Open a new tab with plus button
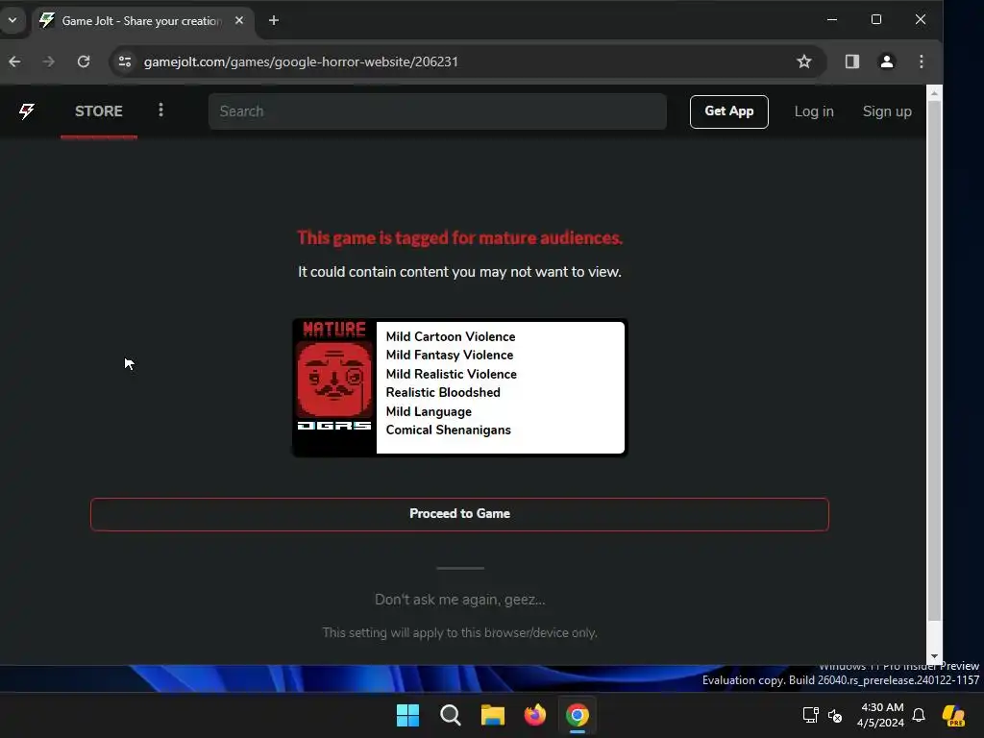The width and height of the screenshot is (984, 738). 274,21
